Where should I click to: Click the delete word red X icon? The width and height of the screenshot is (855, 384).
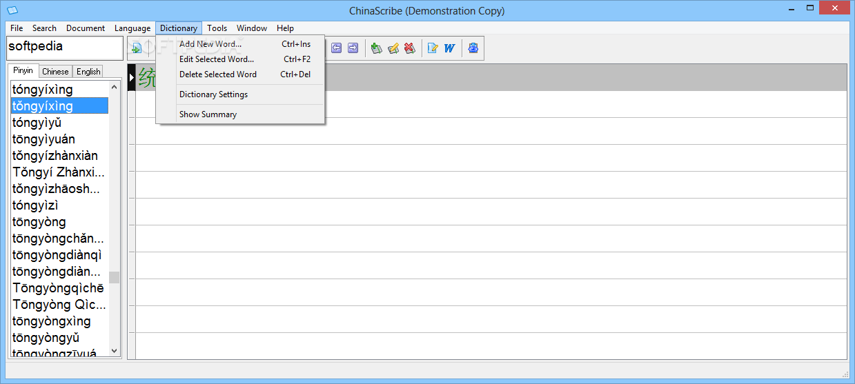click(x=409, y=48)
